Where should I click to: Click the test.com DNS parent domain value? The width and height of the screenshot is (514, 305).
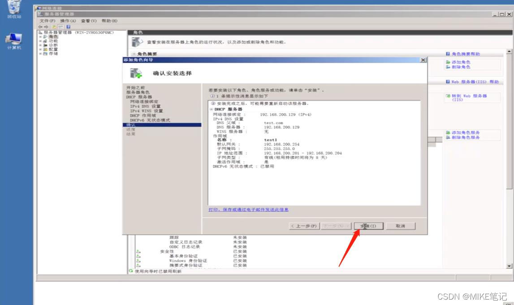pos(273,123)
